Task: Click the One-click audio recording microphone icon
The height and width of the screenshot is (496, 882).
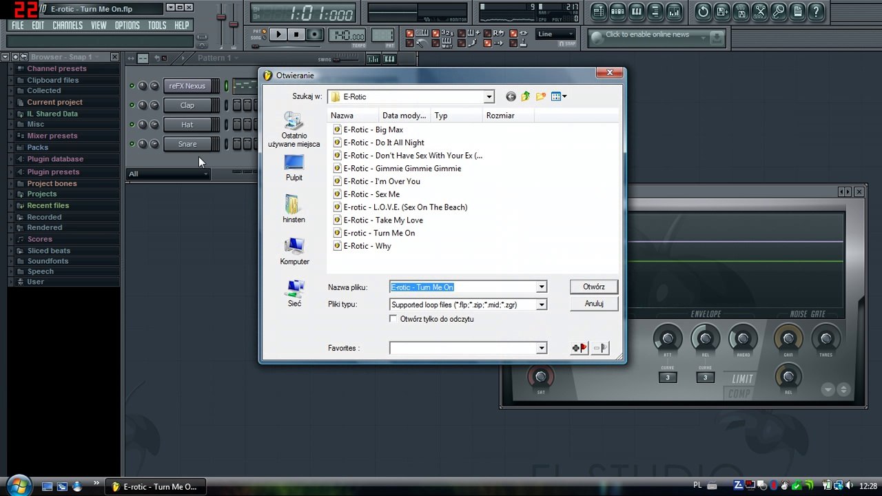Action: click(x=779, y=11)
